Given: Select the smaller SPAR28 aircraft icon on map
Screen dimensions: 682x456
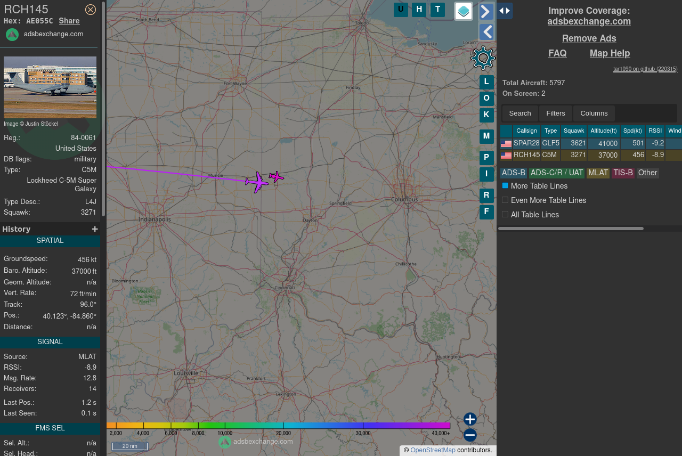Looking at the screenshot, I should [x=276, y=177].
